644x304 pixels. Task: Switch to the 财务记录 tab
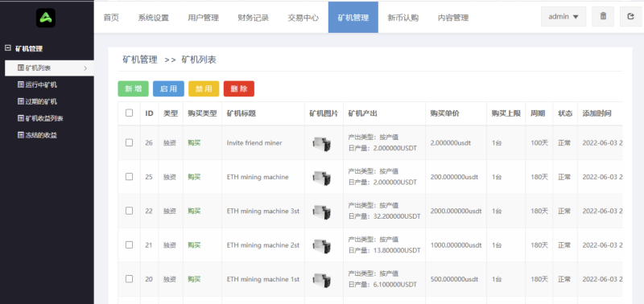pos(253,18)
